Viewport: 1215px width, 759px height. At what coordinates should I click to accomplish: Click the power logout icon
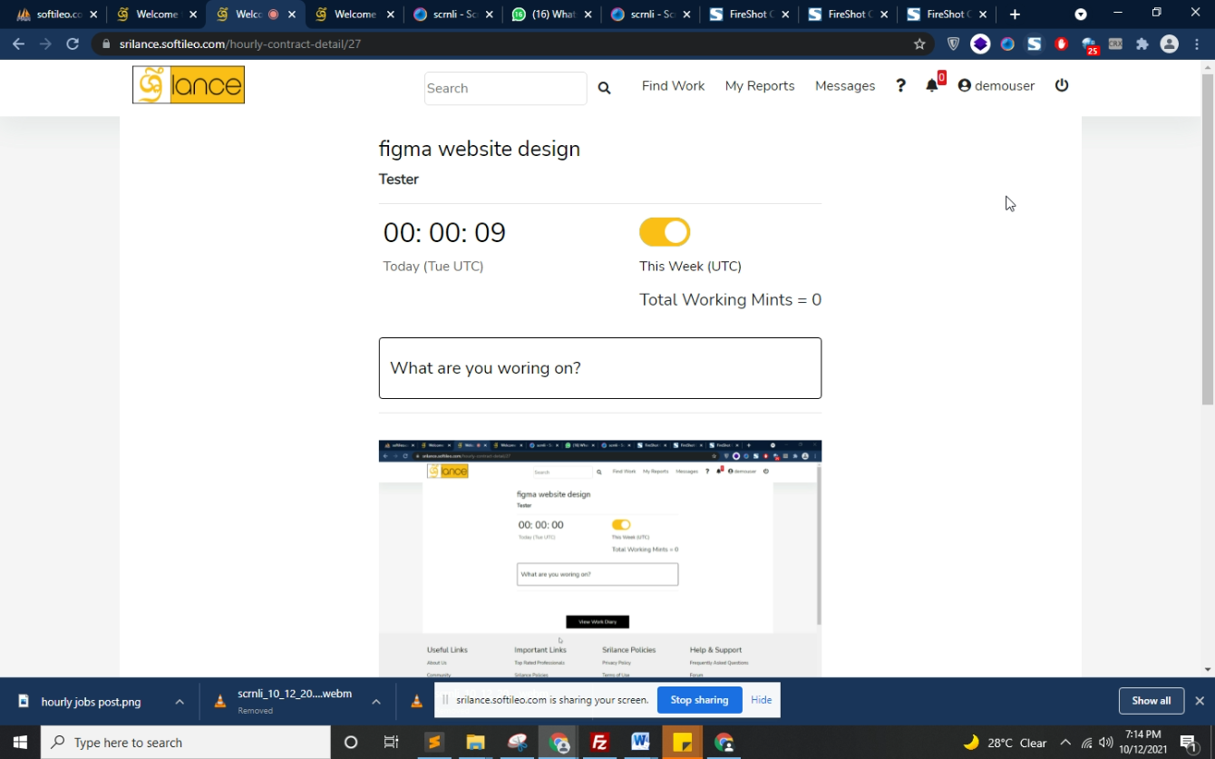point(1062,85)
